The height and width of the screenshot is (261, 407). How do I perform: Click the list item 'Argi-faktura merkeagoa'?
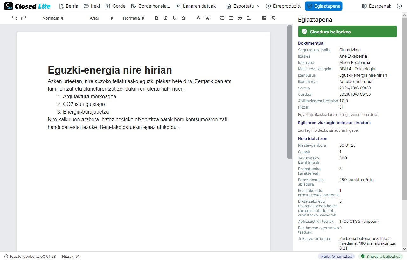[x=89, y=96]
